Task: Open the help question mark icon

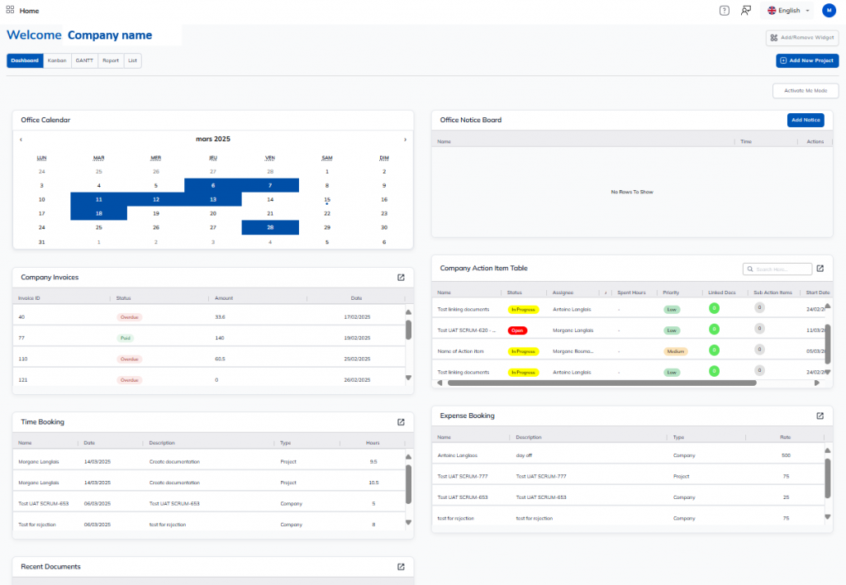Action: click(725, 11)
